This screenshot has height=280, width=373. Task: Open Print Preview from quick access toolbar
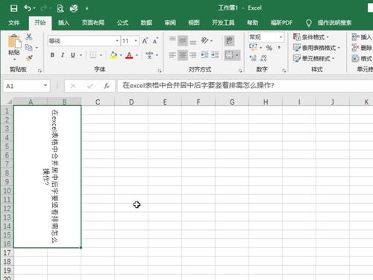coord(60,8)
